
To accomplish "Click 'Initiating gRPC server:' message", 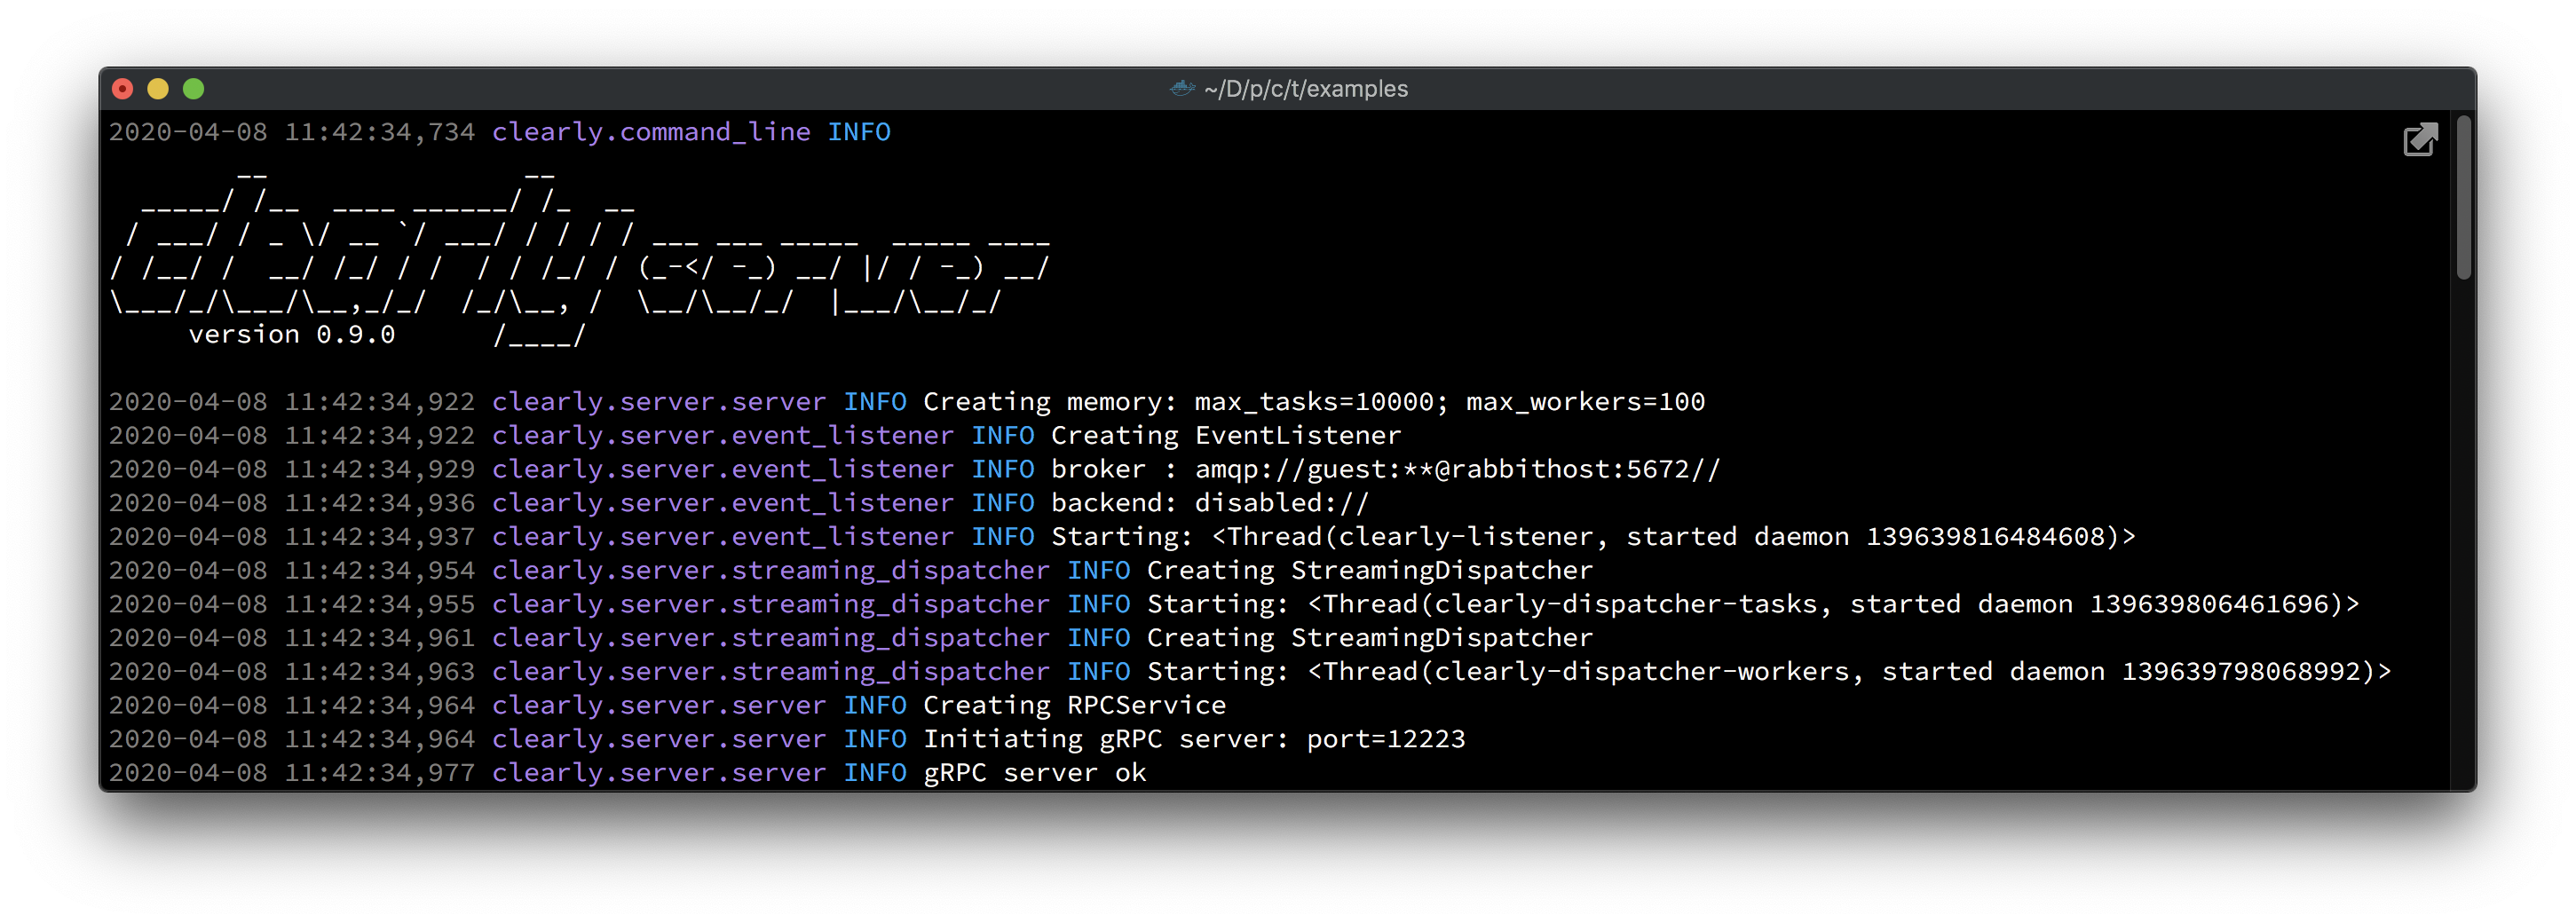I will click(x=1106, y=739).
